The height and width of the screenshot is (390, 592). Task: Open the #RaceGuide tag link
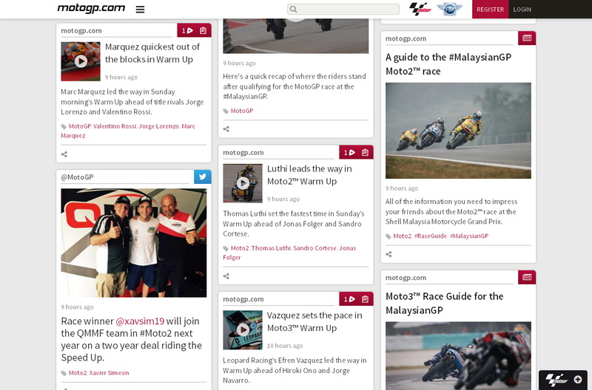431,236
